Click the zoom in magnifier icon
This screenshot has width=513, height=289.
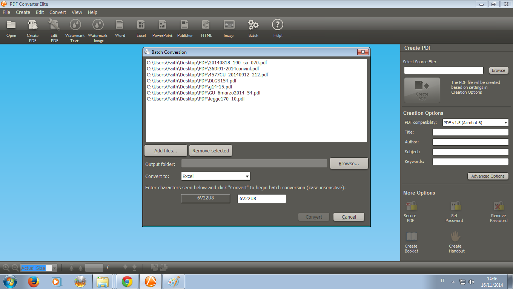tap(6, 268)
